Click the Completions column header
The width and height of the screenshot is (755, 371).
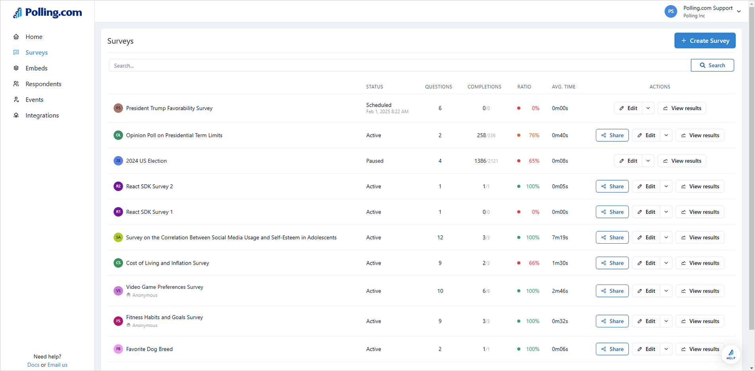coord(484,87)
